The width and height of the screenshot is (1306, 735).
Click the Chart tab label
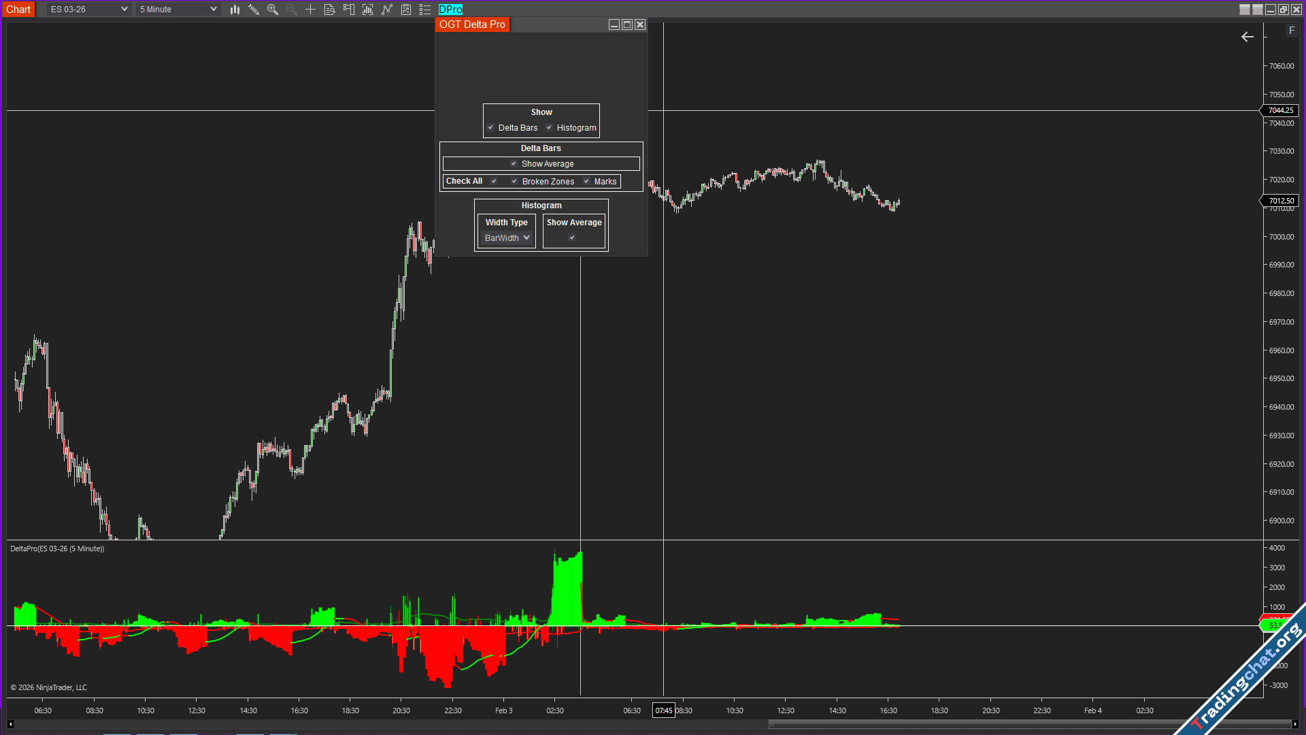tap(18, 10)
